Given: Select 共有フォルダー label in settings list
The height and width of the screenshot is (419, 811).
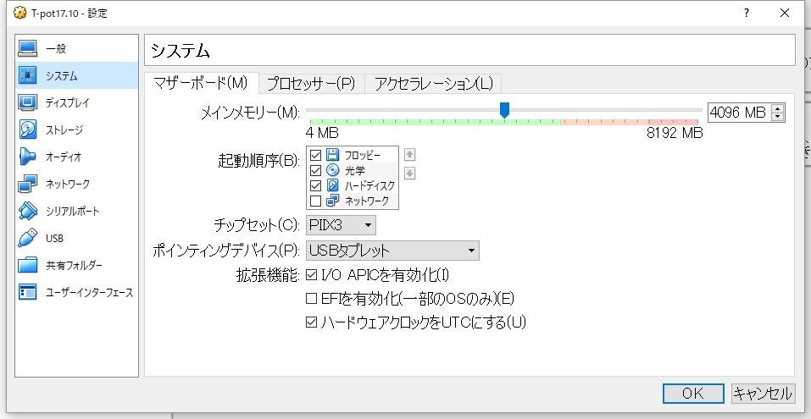Looking at the screenshot, I should 74,266.
